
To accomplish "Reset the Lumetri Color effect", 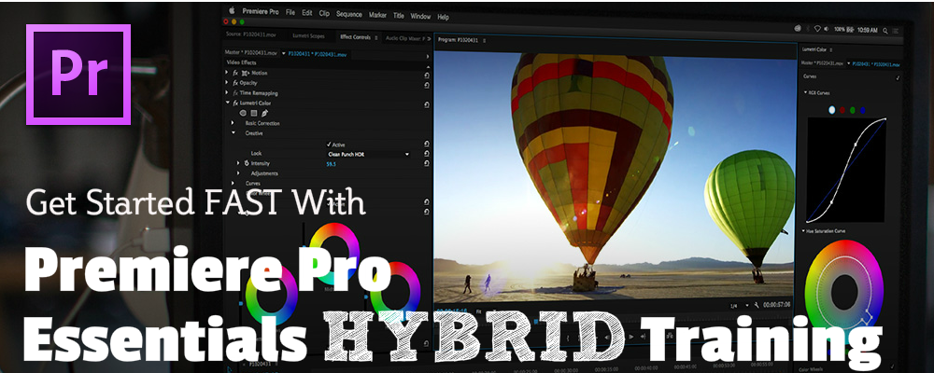I will [427, 104].
